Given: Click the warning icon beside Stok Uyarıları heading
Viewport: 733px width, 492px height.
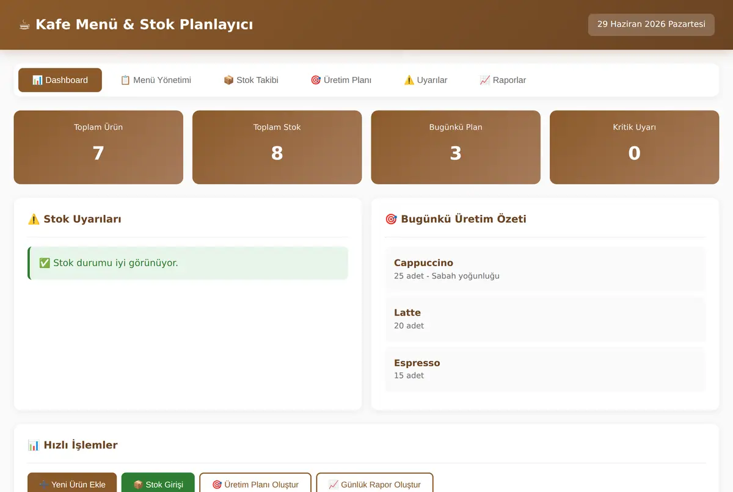Looking at the screenshot, I should pyautogui.click(x=34, y=219).
